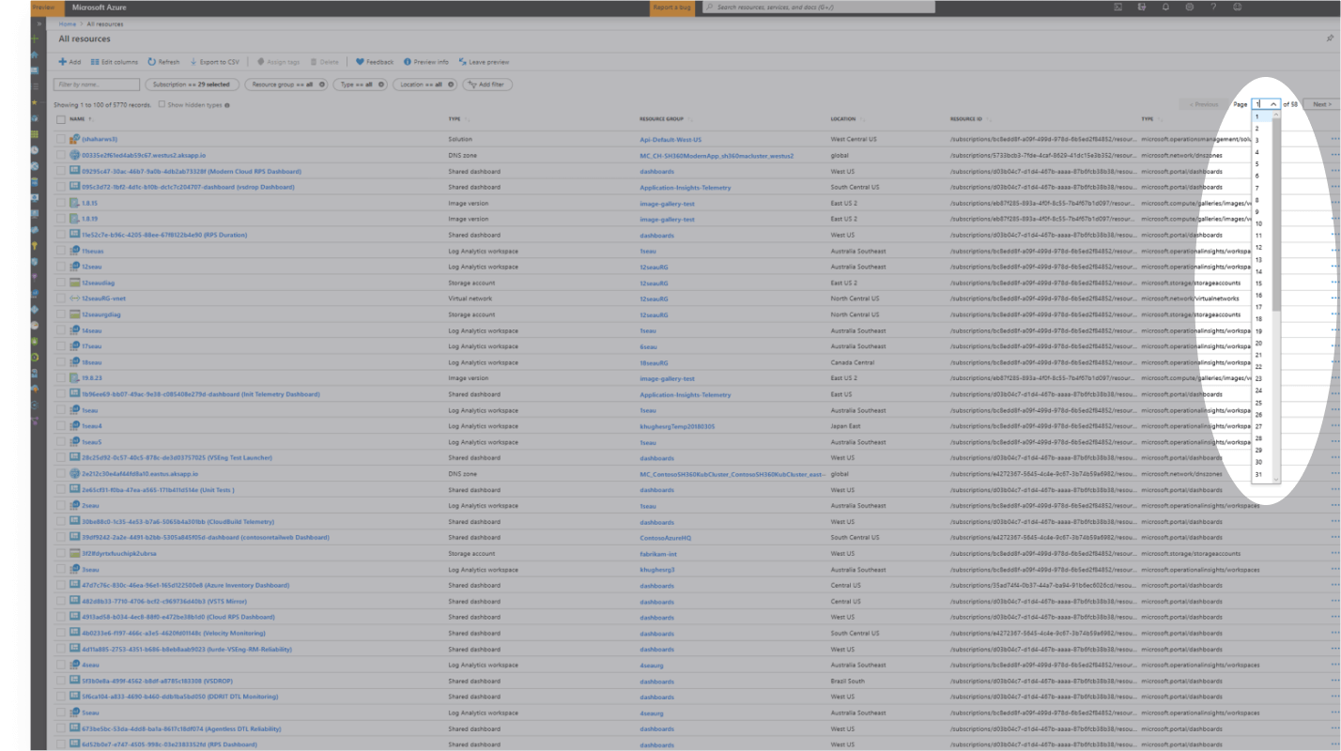
Task: Click the Filter by name input field
Action: pyautogui.click(x=97, y=84)
